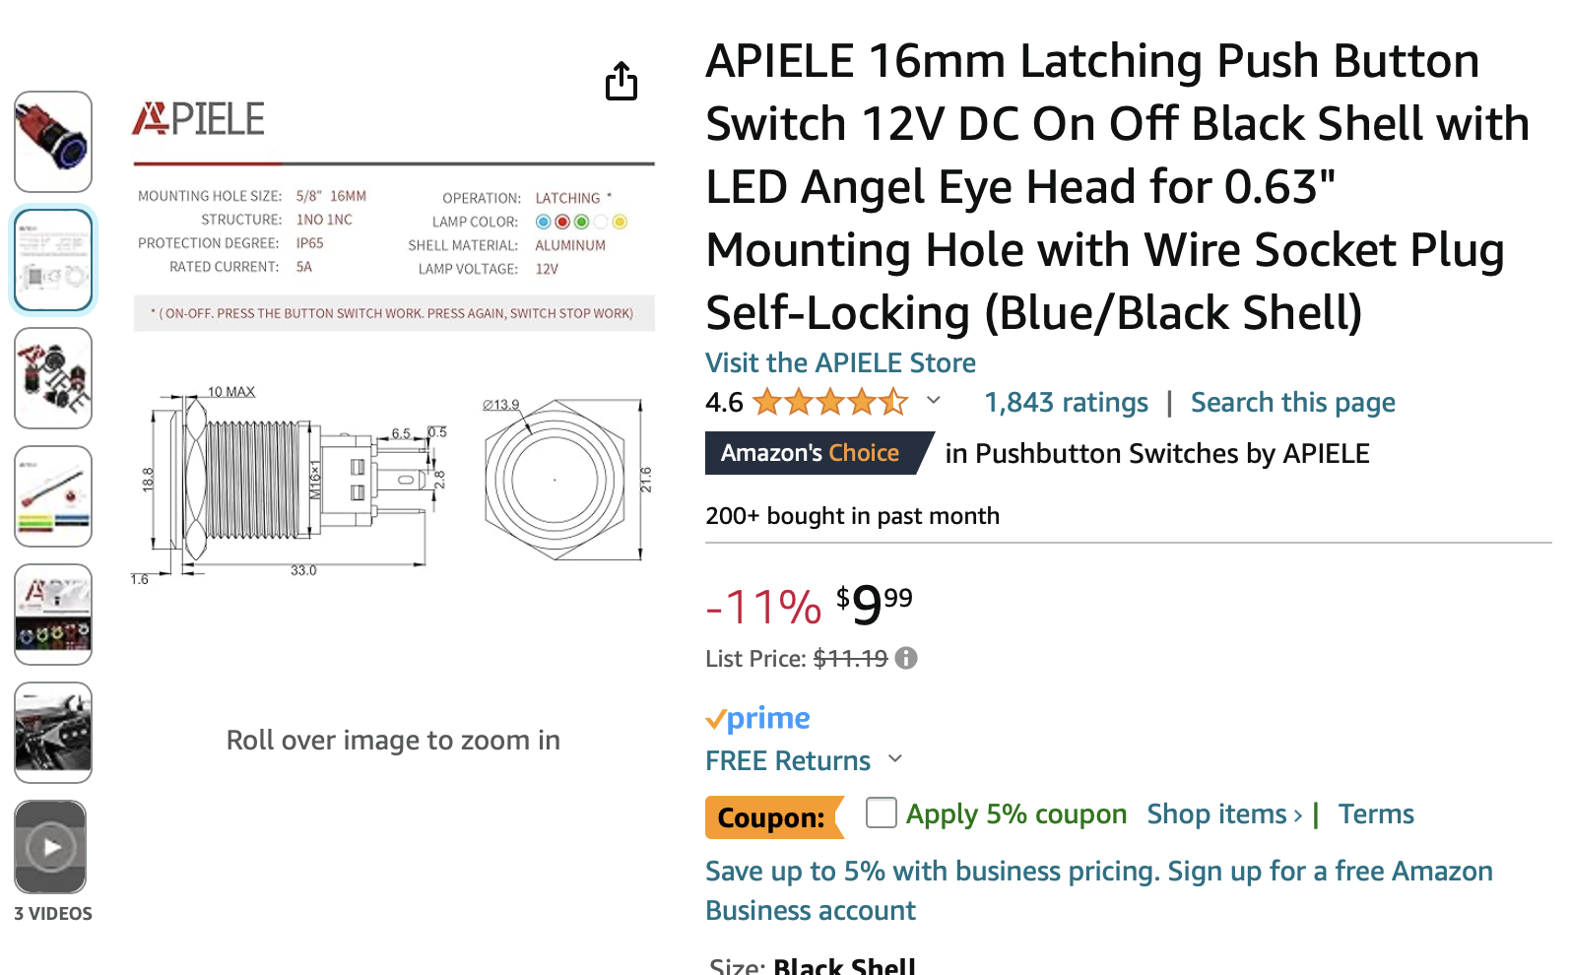The image size is (1570, 975).
Task: Click the business pricing sign-up link
Action: click(1098, 890)
